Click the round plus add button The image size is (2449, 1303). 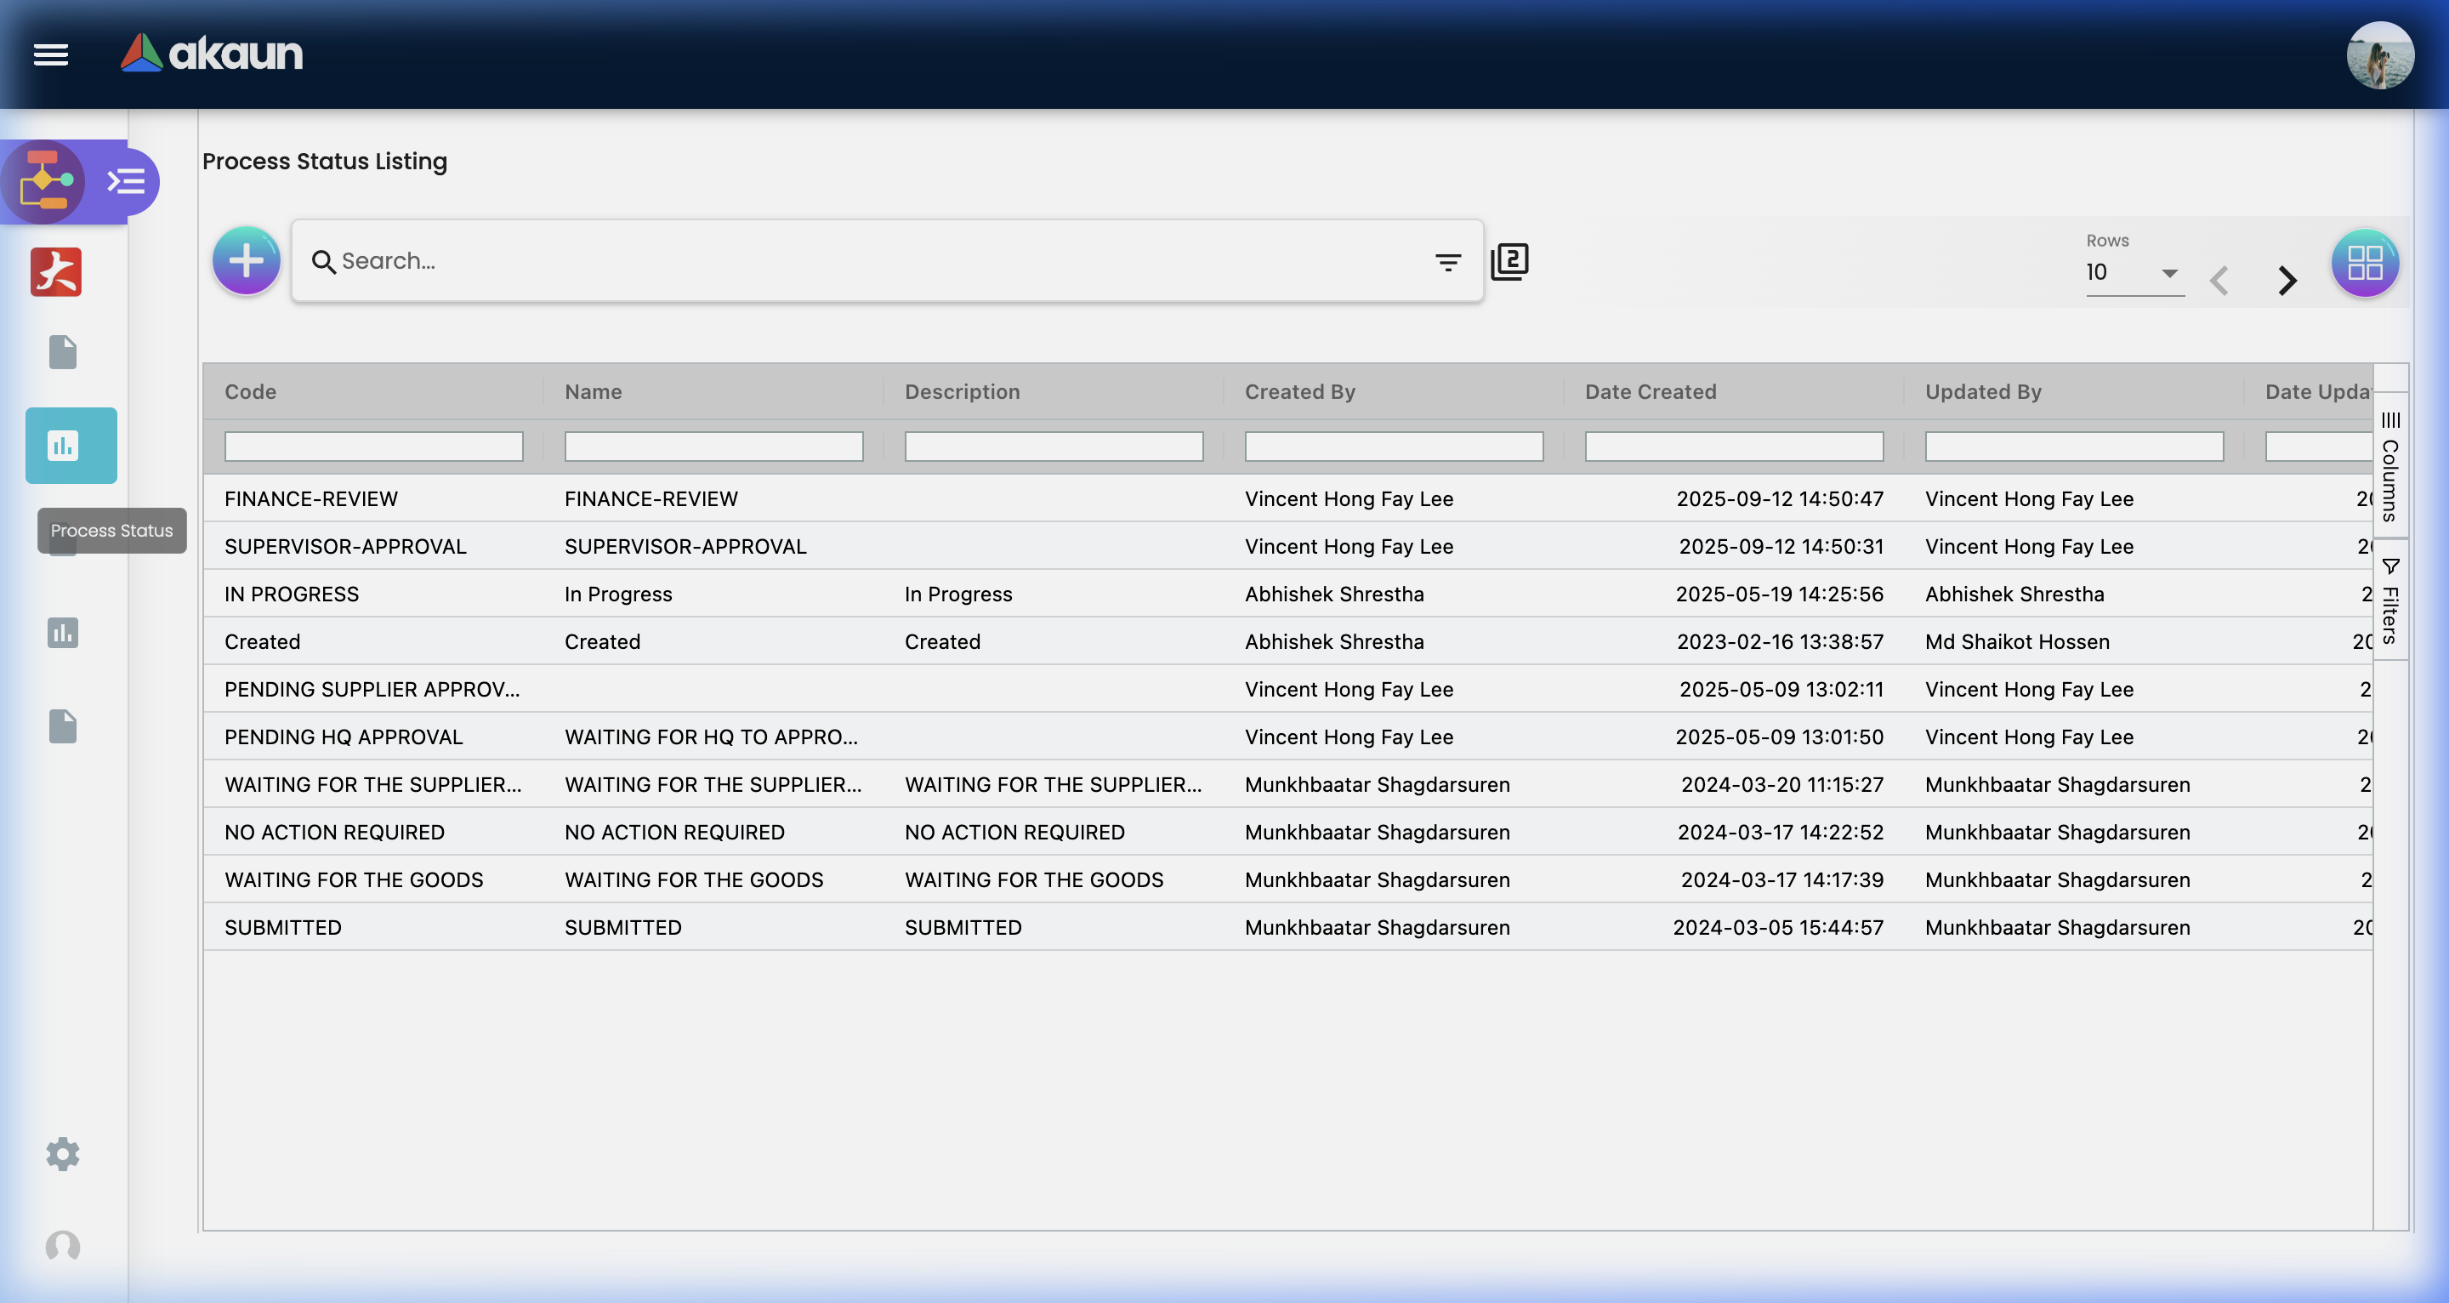247,260
